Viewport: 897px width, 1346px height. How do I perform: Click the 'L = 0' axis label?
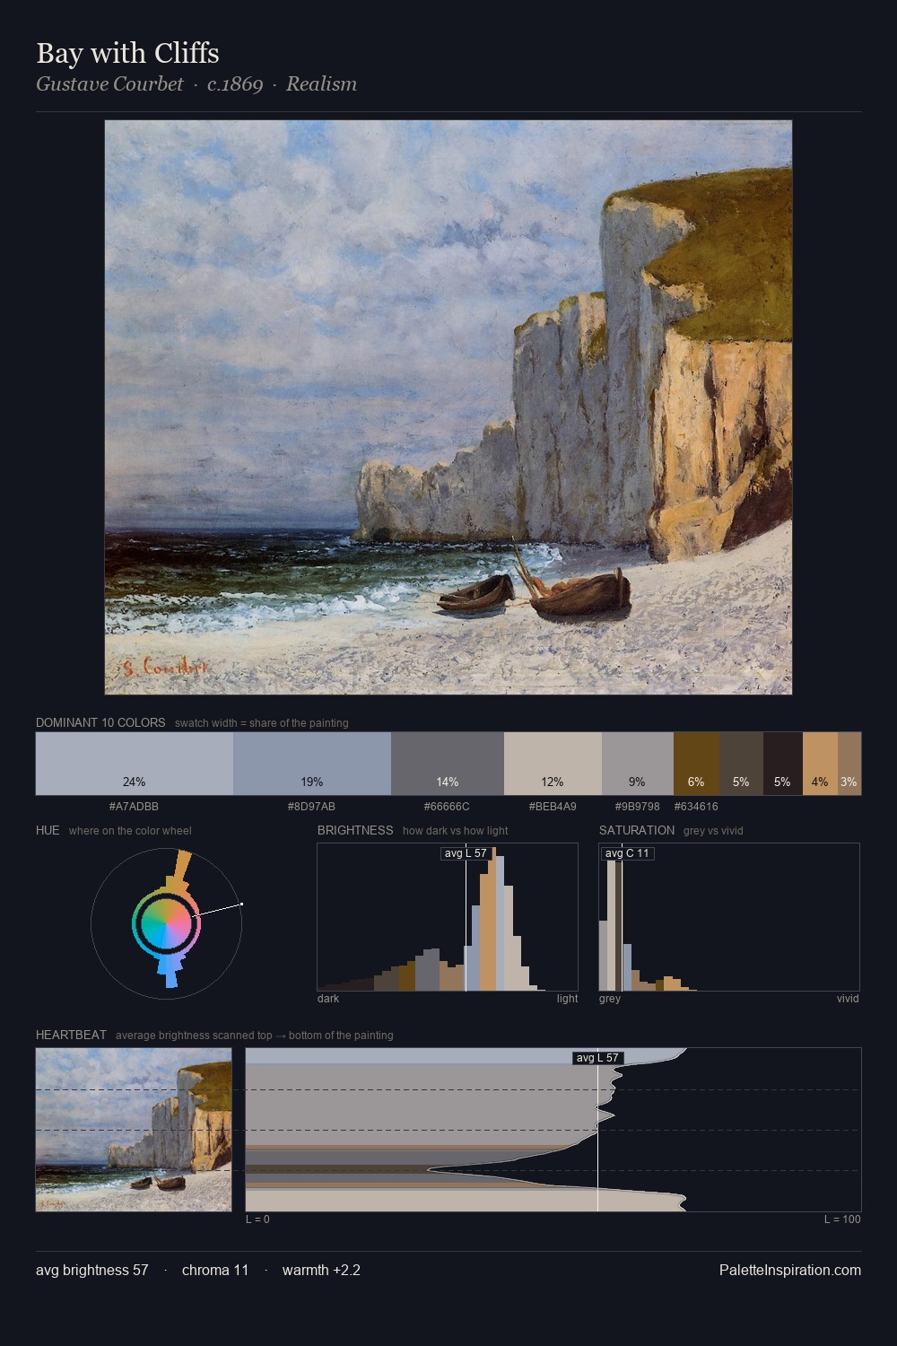coord(257,1219)
